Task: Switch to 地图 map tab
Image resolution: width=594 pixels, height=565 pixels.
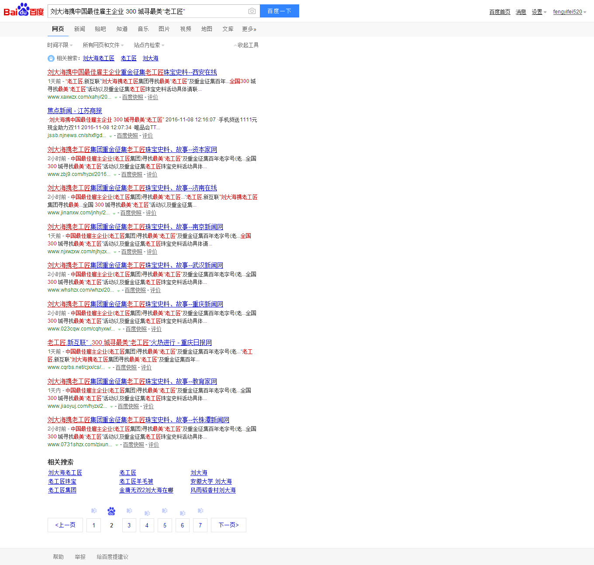Action: pos(207,29)
